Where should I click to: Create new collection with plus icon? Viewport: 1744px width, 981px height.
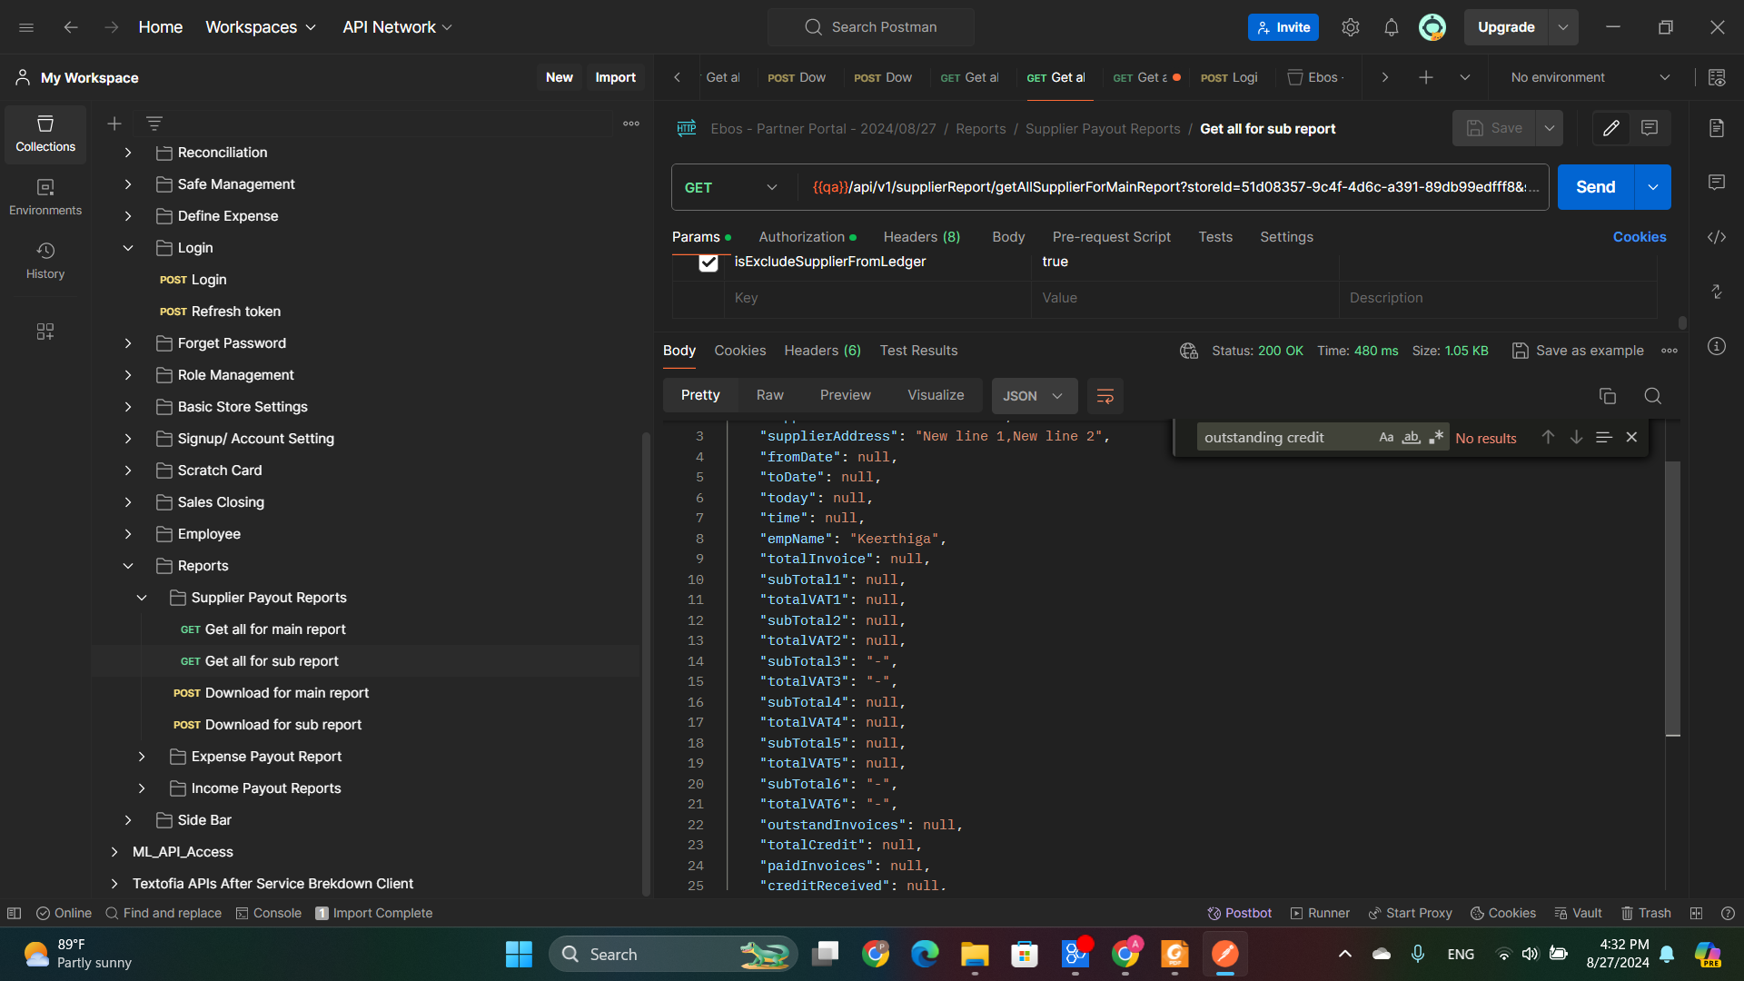[x=114, y=124]
